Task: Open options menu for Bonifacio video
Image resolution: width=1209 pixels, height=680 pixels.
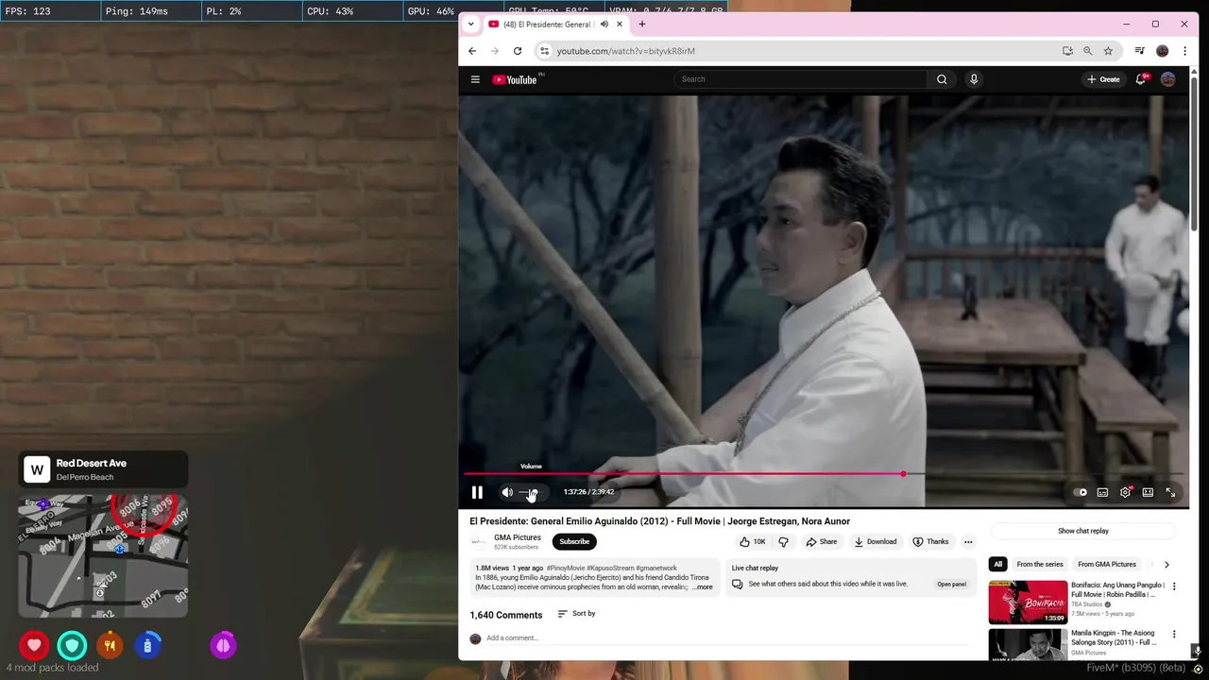Action: (x=1174, y=586)
